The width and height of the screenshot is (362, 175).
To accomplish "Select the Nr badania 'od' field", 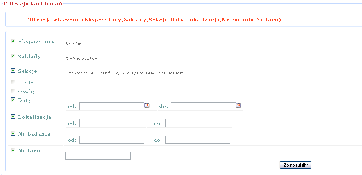I will (112, 140).
